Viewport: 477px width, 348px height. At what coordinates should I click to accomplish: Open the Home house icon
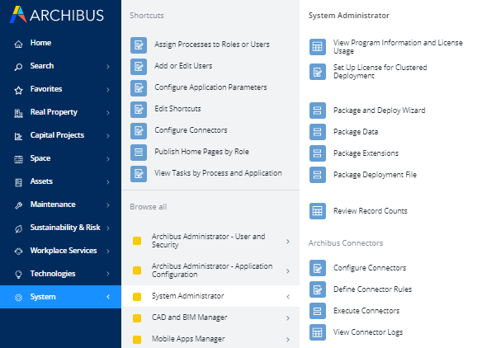point(18,44)
